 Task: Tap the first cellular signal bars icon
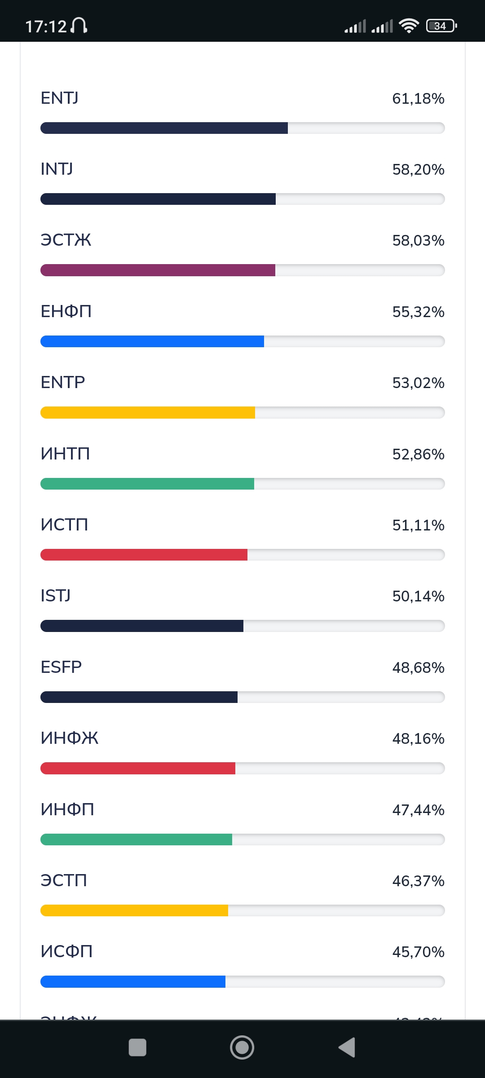pyautogui.click(x=355, y=27)
